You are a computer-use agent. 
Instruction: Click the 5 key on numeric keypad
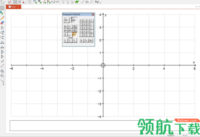[x=84, y=28]
